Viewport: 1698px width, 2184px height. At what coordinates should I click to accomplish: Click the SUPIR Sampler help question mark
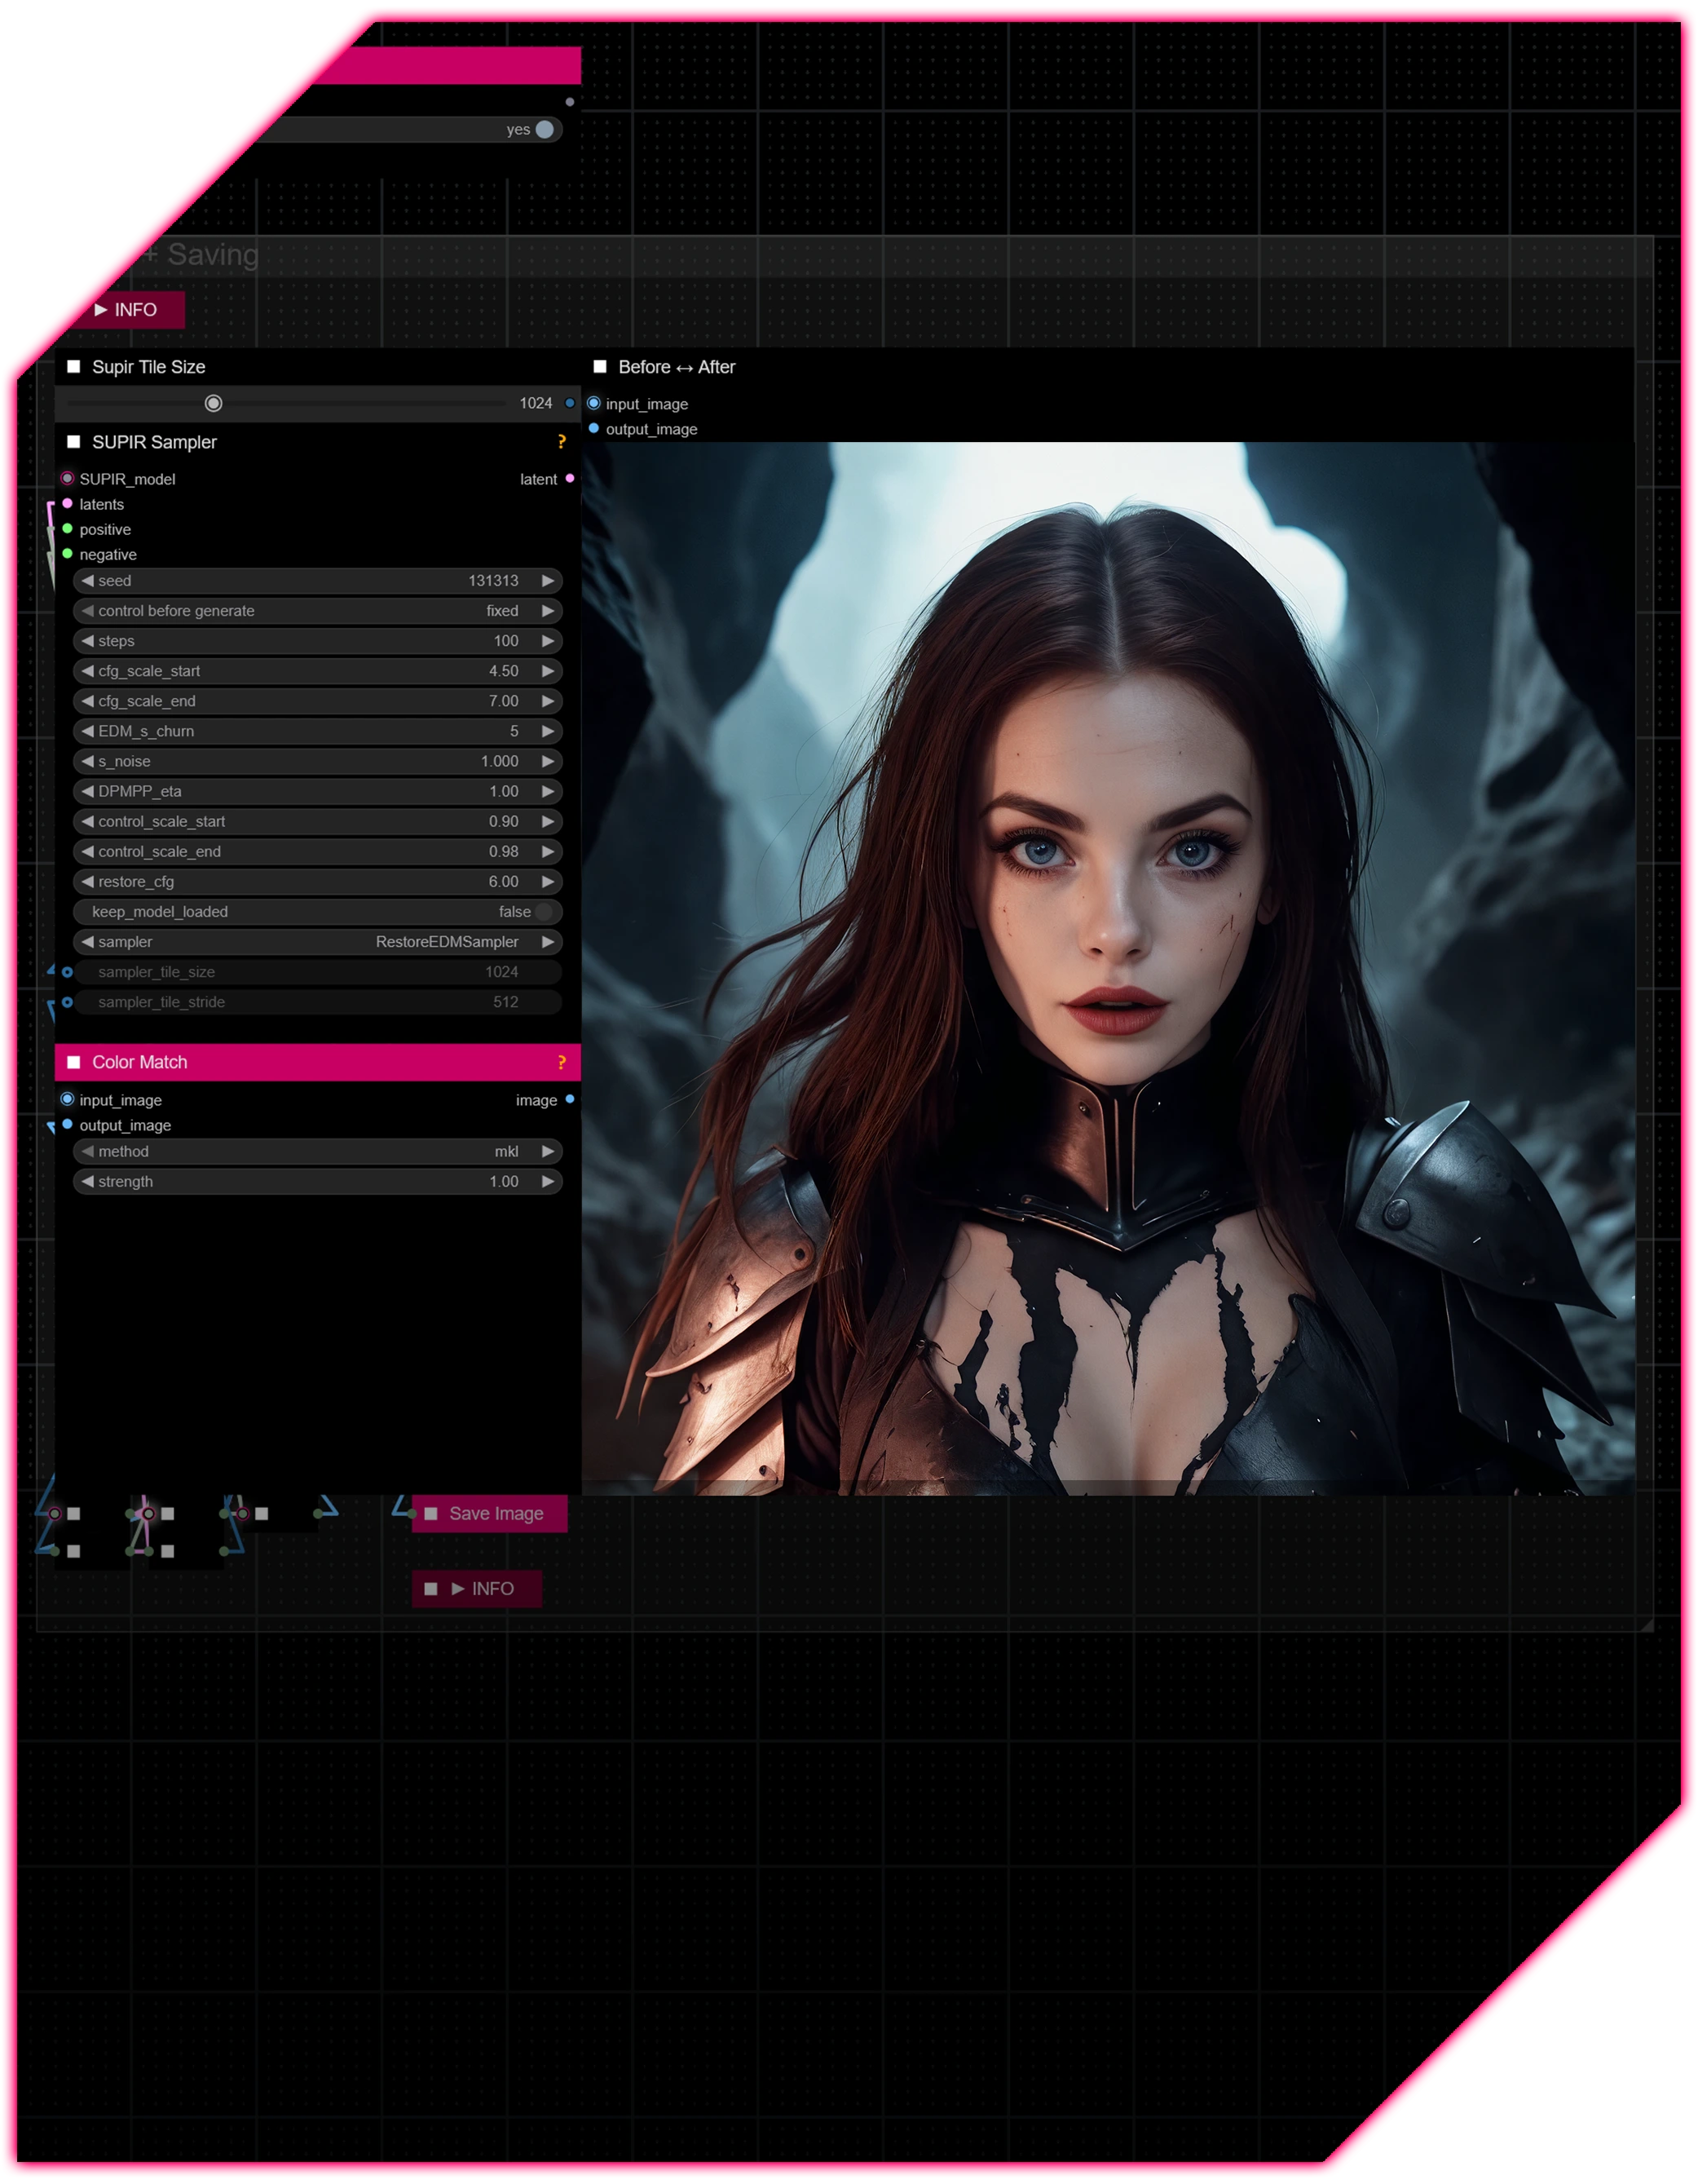click(561, 442)
